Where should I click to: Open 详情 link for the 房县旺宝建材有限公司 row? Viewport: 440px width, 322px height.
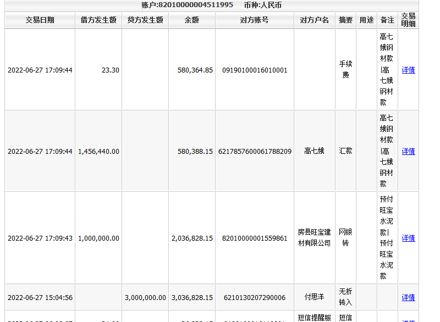[408, 238]
